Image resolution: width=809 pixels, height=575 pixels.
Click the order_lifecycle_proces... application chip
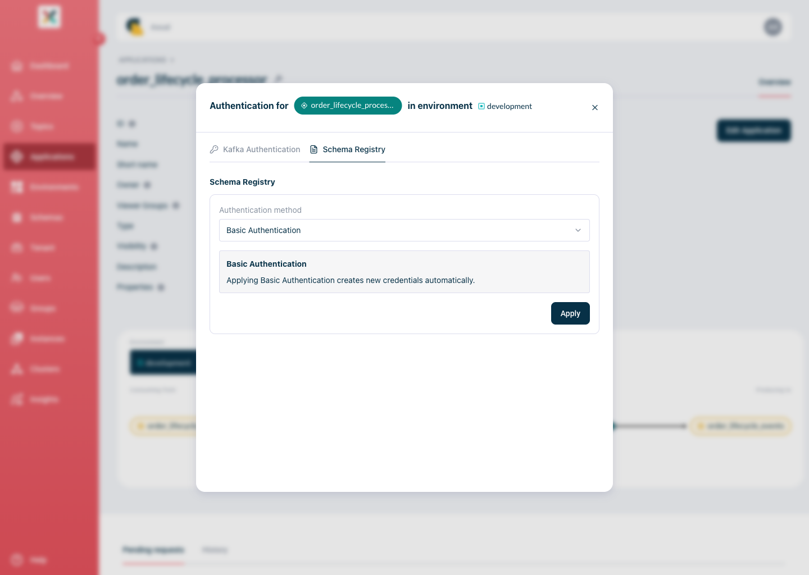tap(348, 106)
